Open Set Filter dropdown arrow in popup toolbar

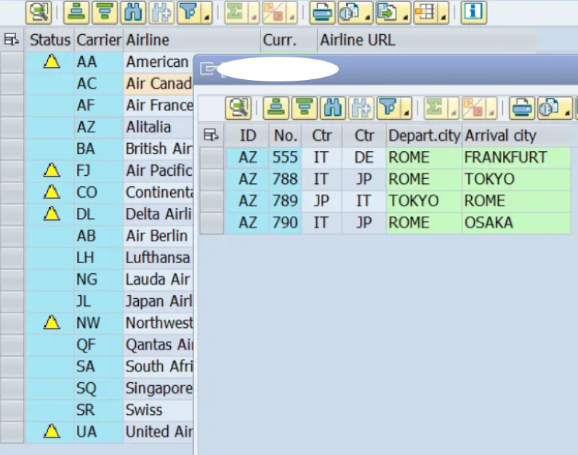click(406, 108)
